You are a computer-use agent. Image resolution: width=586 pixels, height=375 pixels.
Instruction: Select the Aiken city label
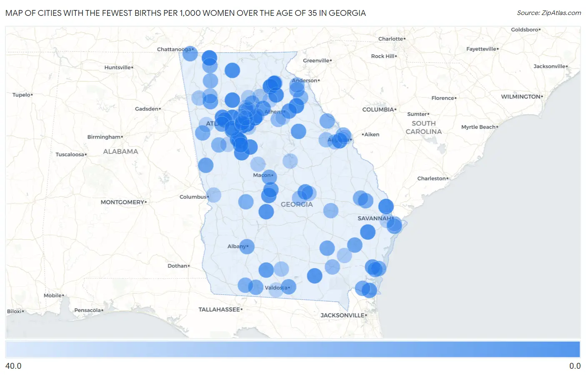372,134
